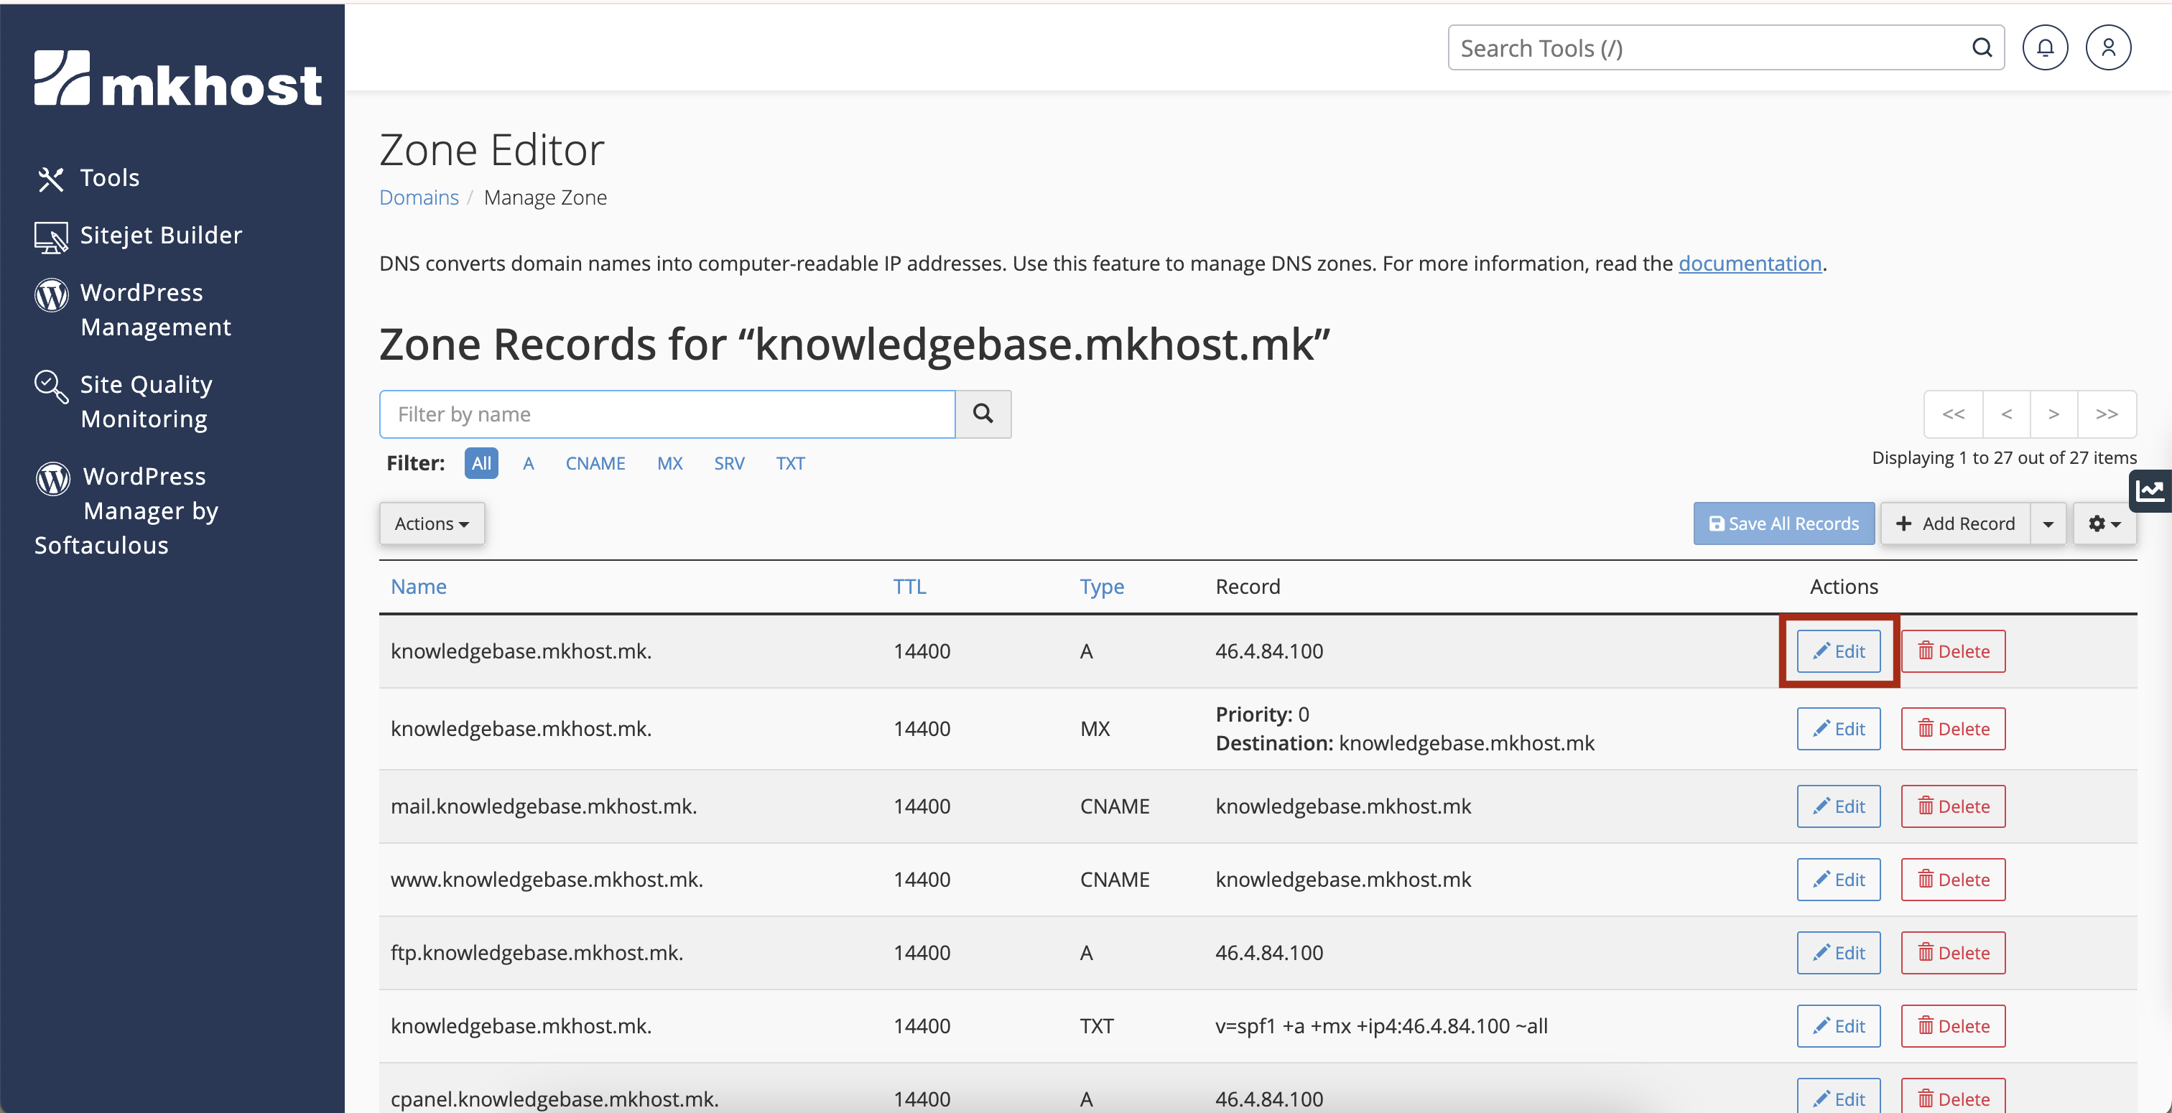2172x1113 pixels.
Task: Click the statistics chart icon at right edge
Action: pos(2151,490)
